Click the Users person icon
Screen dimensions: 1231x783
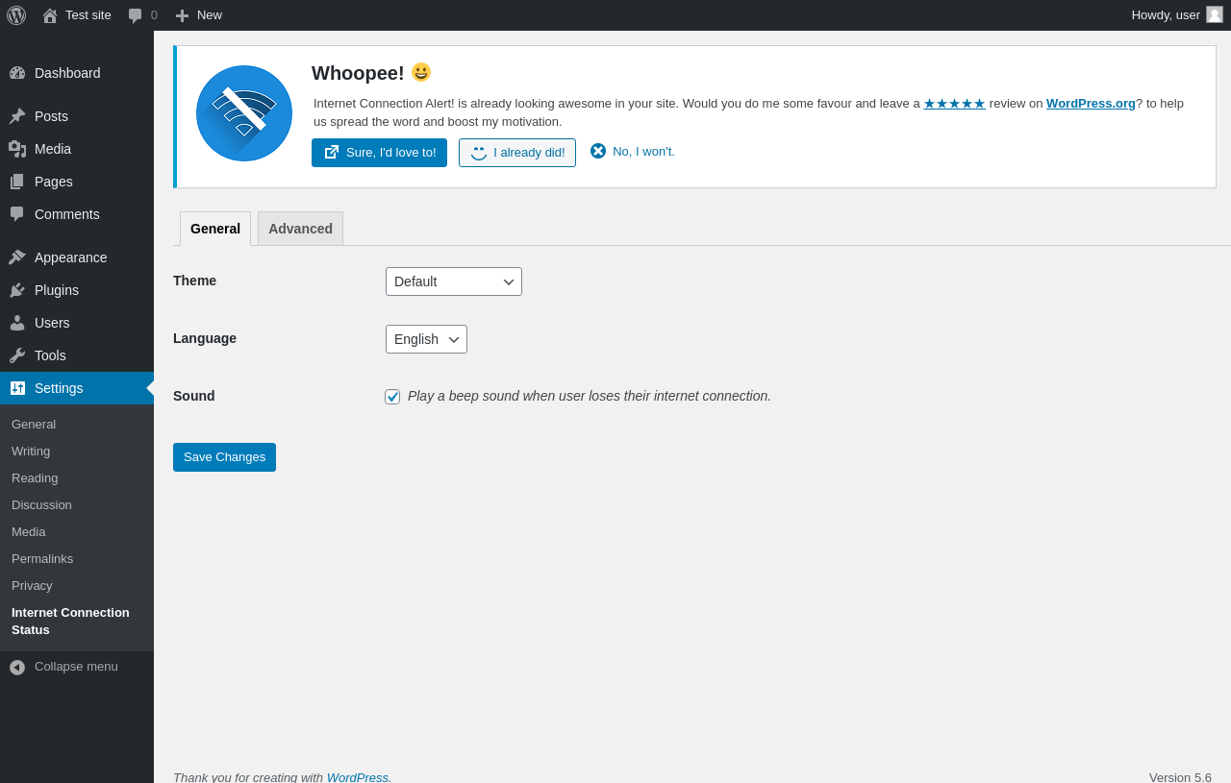click(17, 323)
